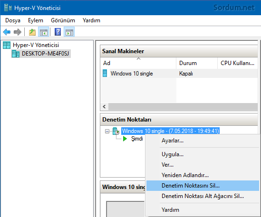
Task: Select the Windows 10 single row
Action: (179, 74)
